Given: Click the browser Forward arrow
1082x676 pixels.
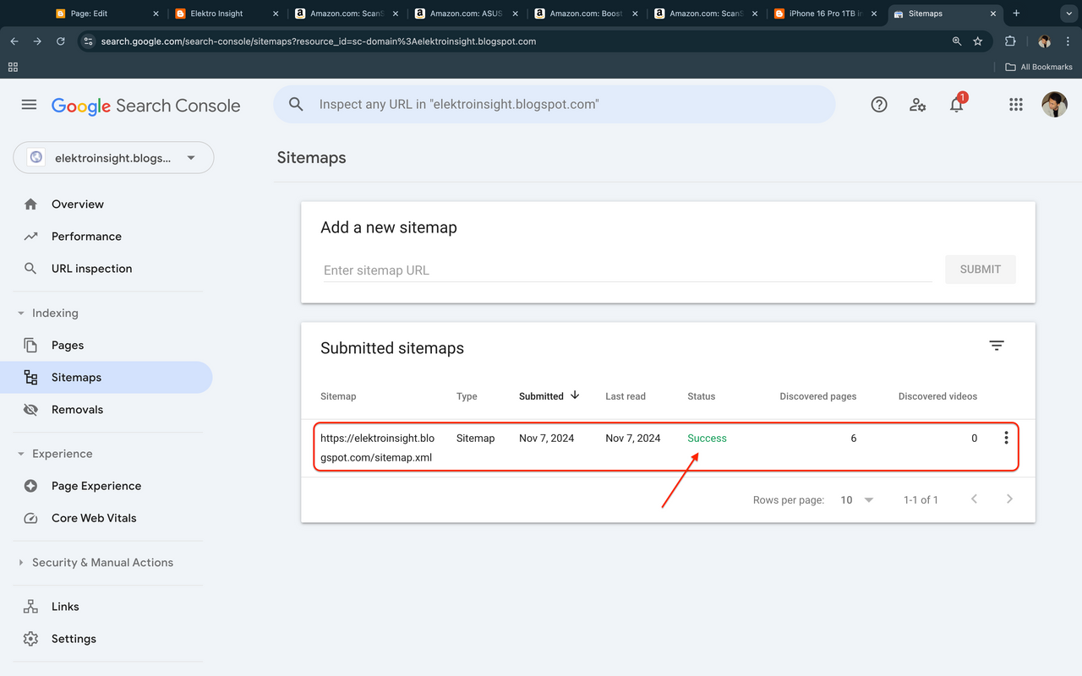Looking at the screenshot, I should coord(37,41).
